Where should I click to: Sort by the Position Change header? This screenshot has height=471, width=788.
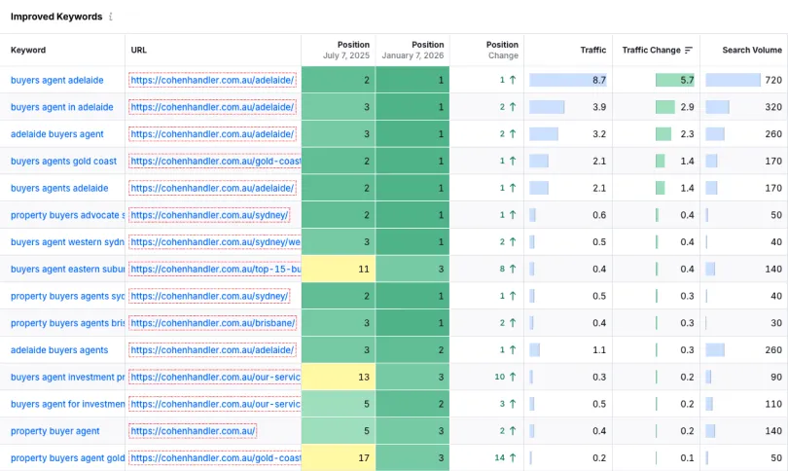[502, 50]
